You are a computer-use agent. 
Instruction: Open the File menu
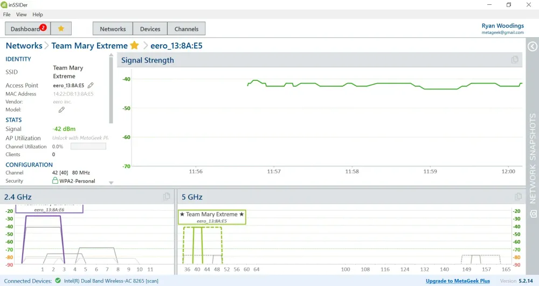coord(7,15)
